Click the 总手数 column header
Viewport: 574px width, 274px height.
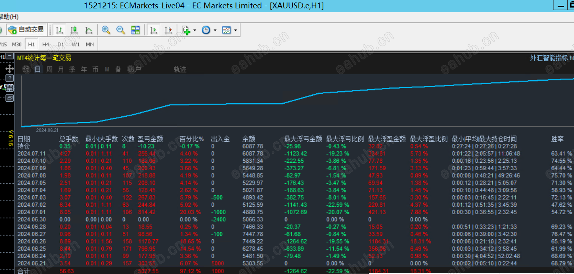[69, 139]
